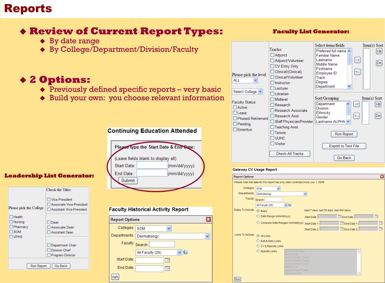Viewport: 385px width, 283px height.
Task: Click scroll-down arrow of Select items/fields list
Action: [x=349, y=86]
